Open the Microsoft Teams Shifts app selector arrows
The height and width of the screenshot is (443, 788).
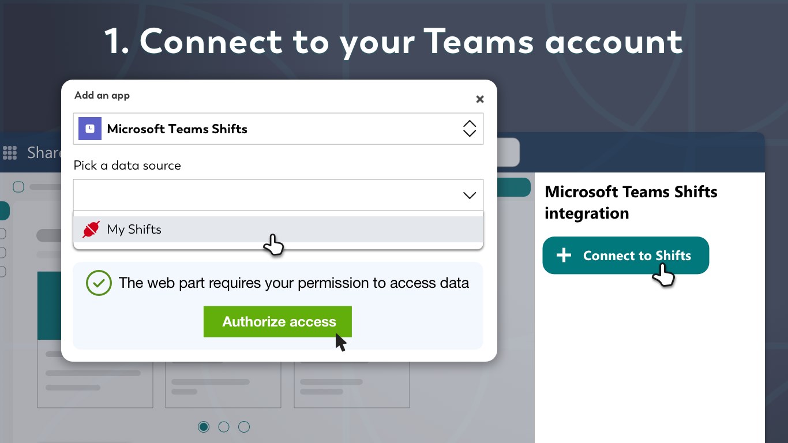tap(470, 129)
